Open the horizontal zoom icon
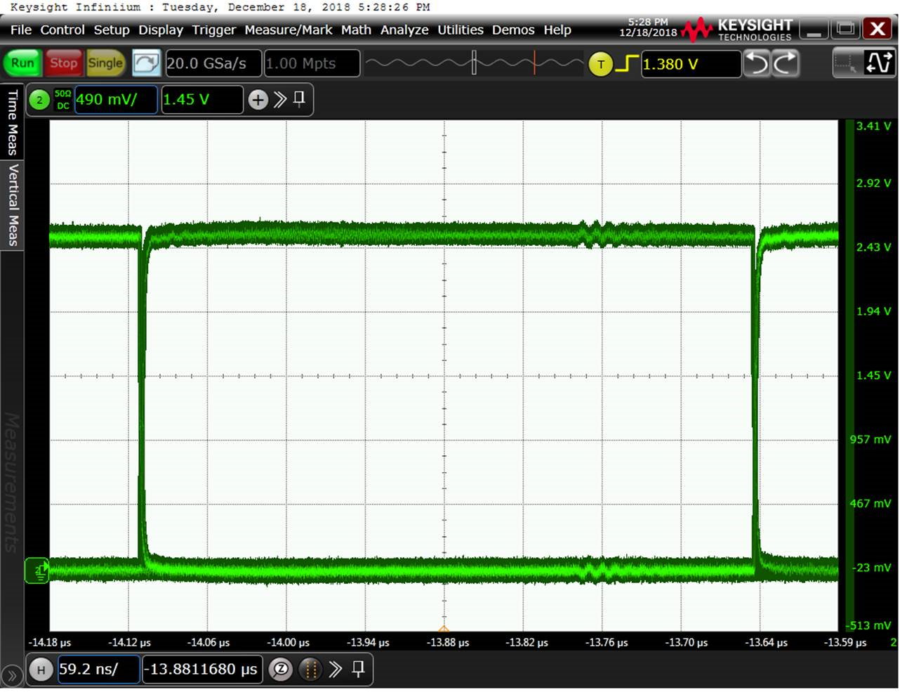The width and height of the screenshot is (907, 697). tap(281, 669)
